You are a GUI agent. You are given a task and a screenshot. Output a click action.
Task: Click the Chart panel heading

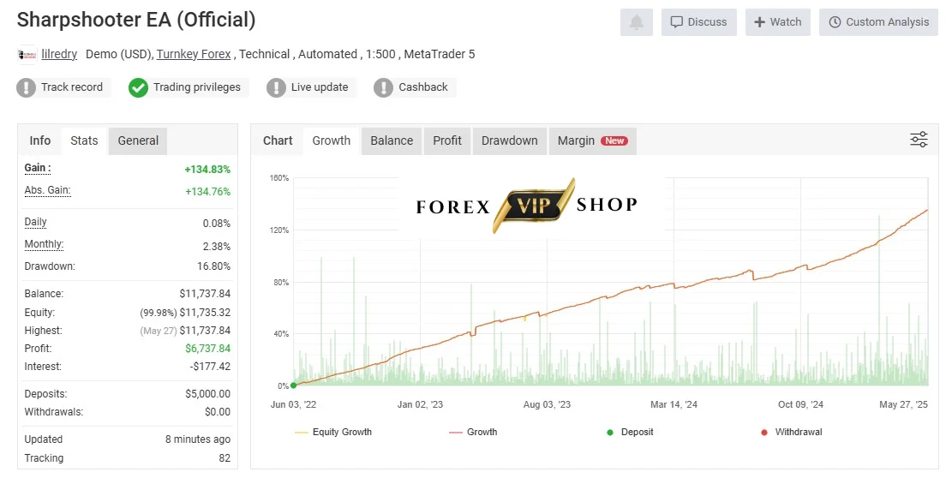[278, 140]
